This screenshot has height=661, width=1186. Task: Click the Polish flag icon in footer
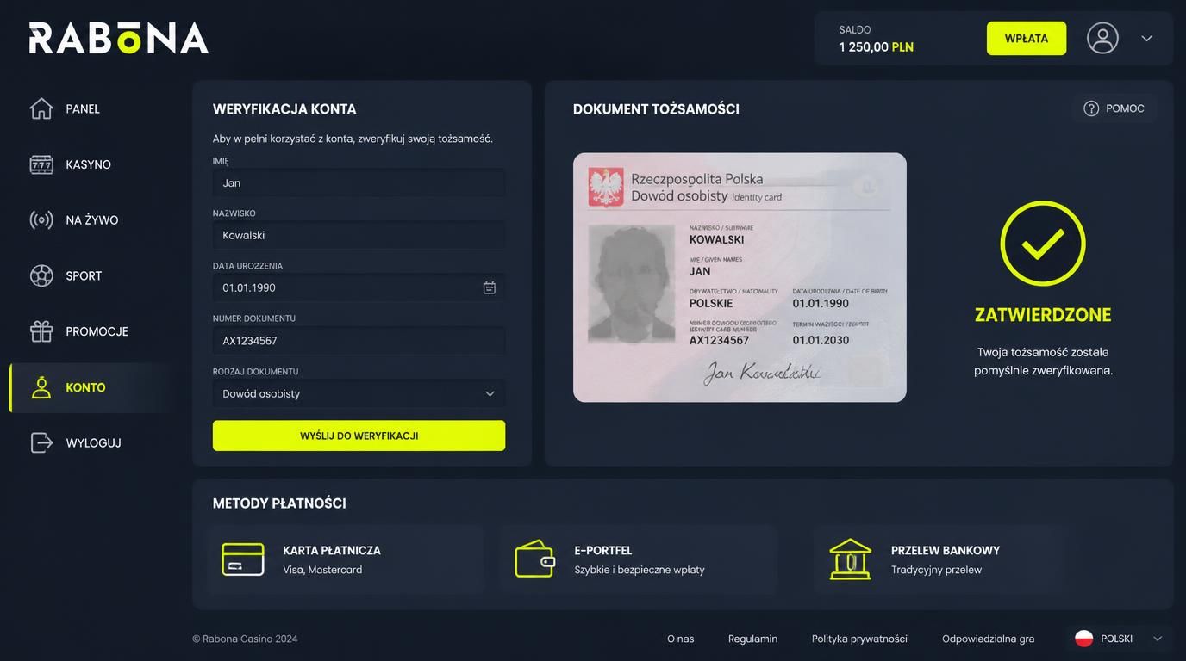point(1084,639)
